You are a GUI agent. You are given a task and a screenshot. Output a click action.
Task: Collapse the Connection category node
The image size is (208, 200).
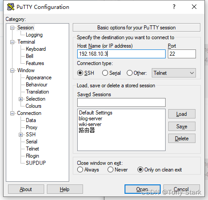coord(12,113)
